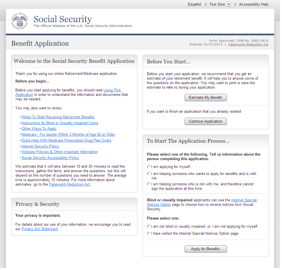
Task: Switch language to Español
Action: [x=194, y=4]
